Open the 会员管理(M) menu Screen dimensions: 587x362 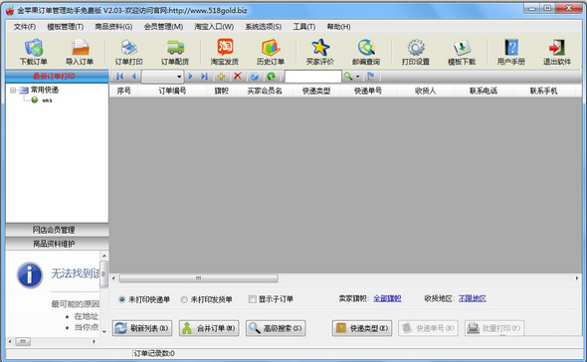point(163,27)
